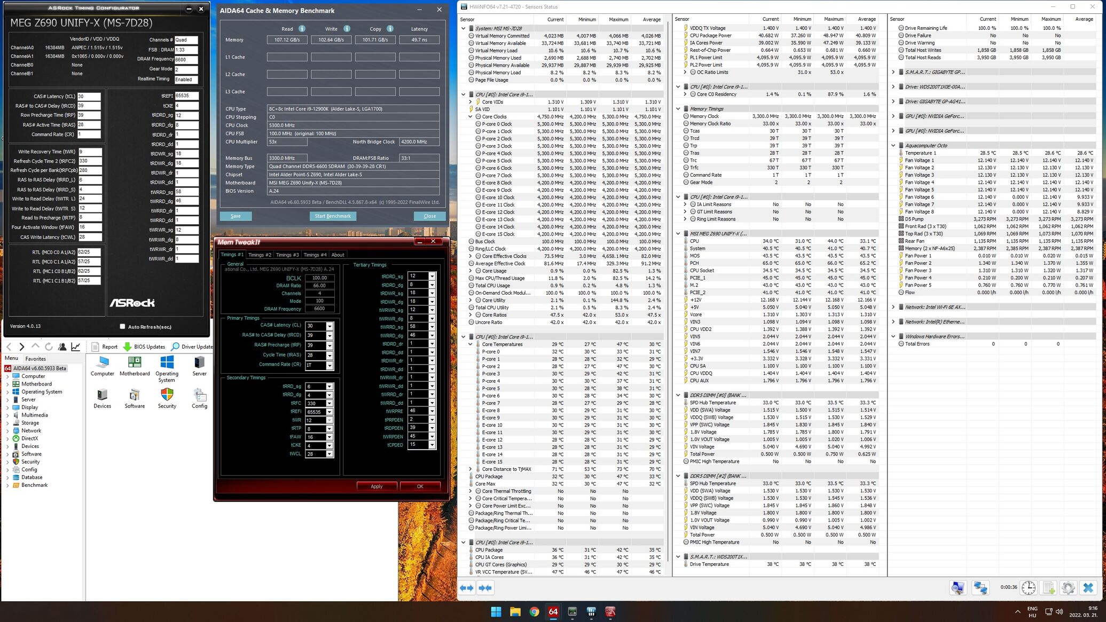Viewport: 1106px width, 622px height.
Task: Click the Apply button in Mem TweakIt
Action: click(x=376, y=486)
